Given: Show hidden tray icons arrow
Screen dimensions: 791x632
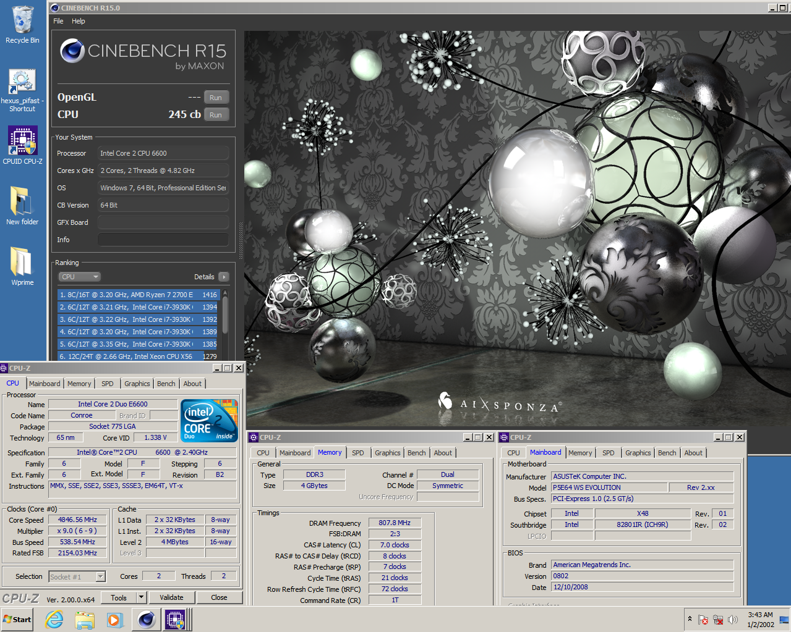Looking at the screenshot, I should pyautogui.click(x=690, y=619).
